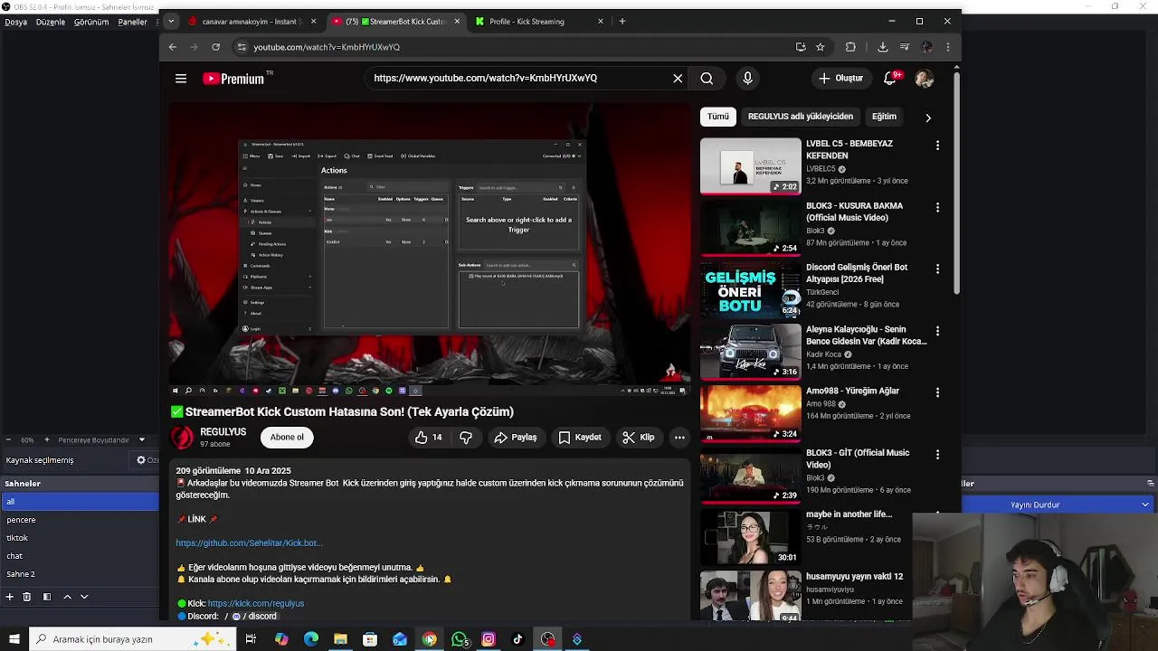
Task: Open OBS Dosya menu
Action: click(x=16, y=22)
